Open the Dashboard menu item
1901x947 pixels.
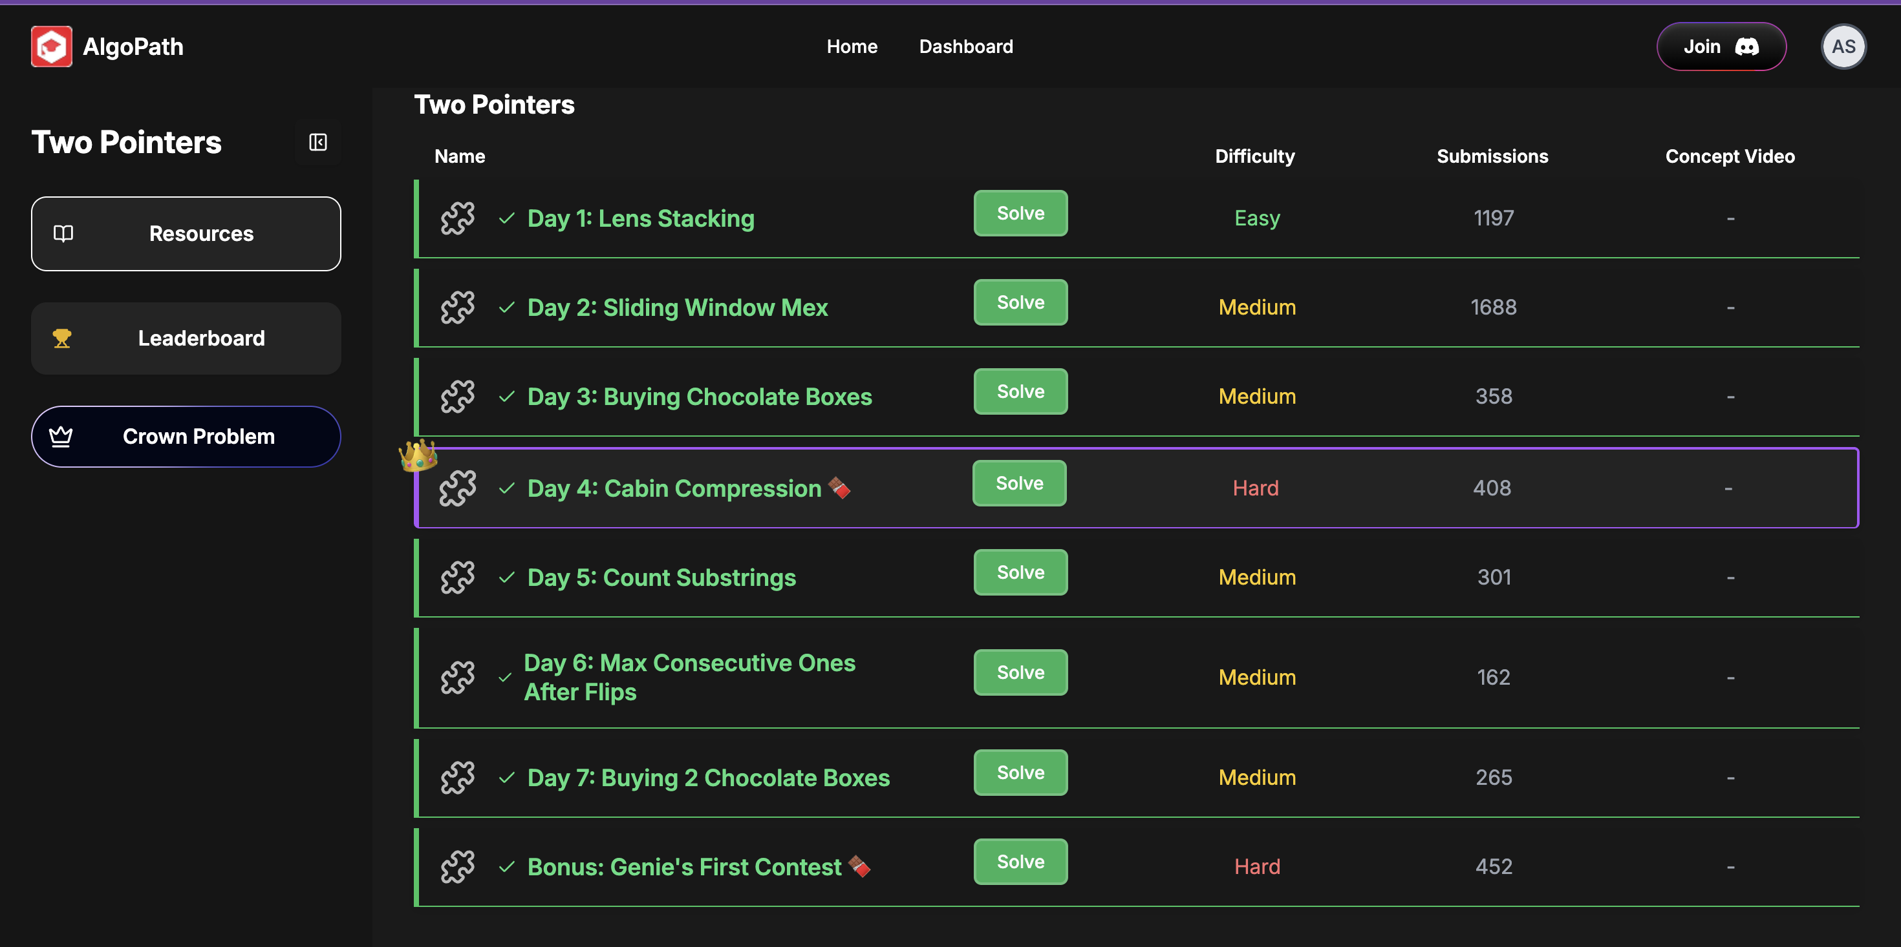click(965, 47)
